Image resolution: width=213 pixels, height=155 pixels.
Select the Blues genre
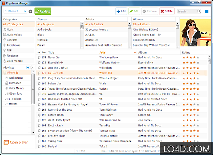click(x=58, y=35)
